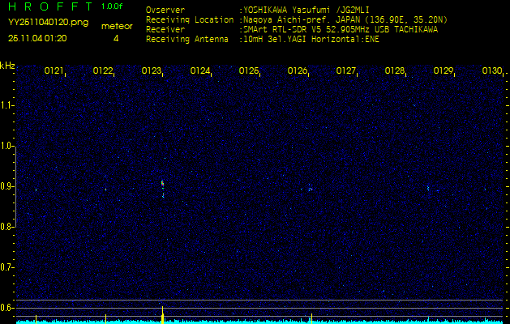
Task: Click the bright red meteor echo
Action: click(x=163, y=185)
